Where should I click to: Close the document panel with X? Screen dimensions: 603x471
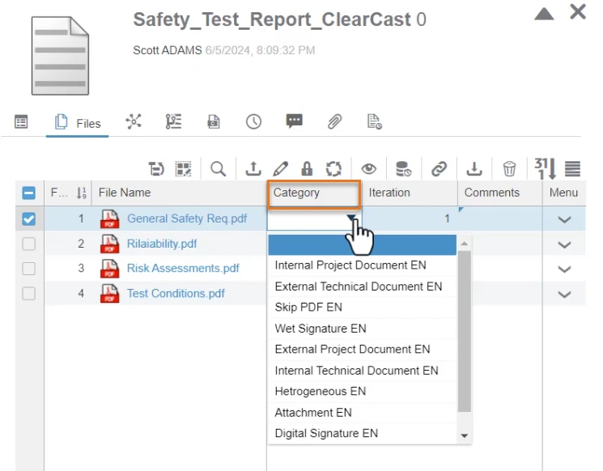tap(578, 11)
